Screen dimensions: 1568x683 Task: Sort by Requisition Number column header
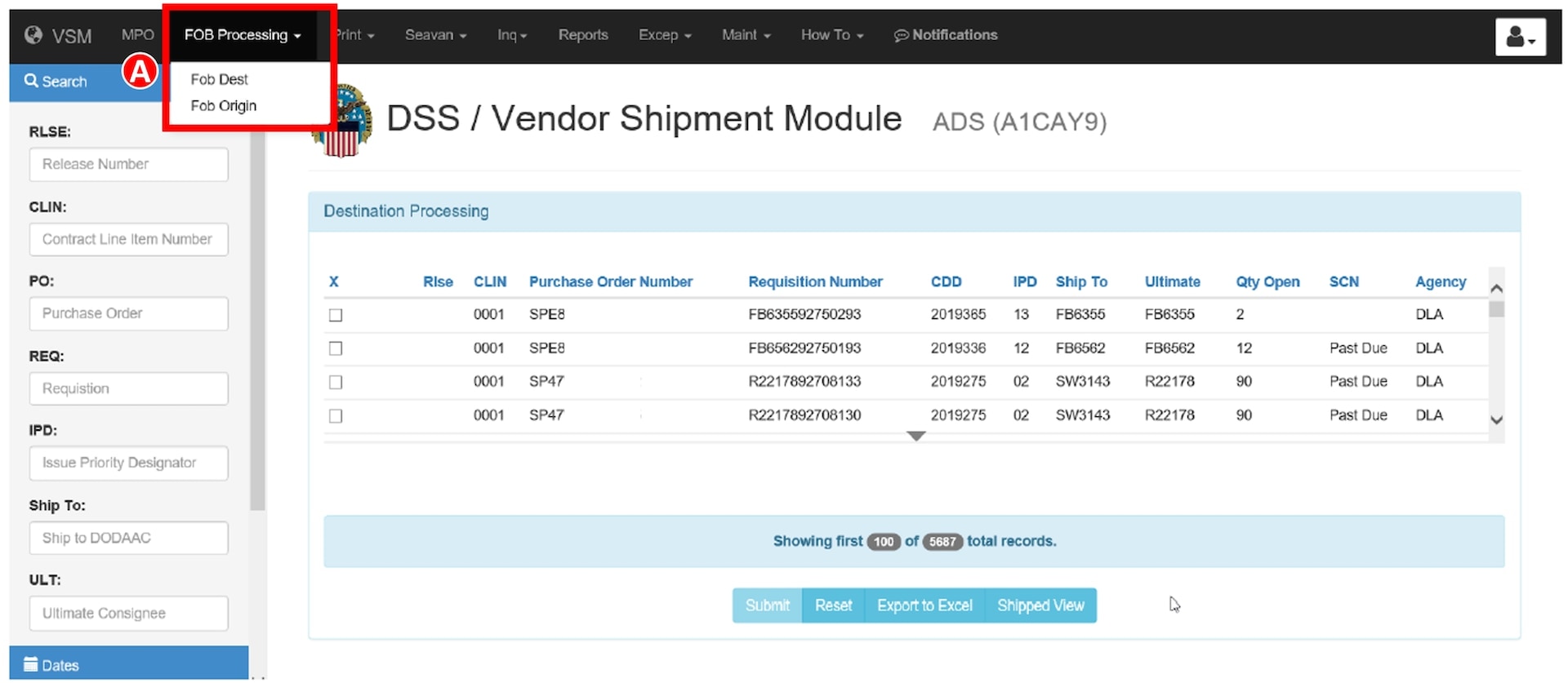[x=815, y=282]
